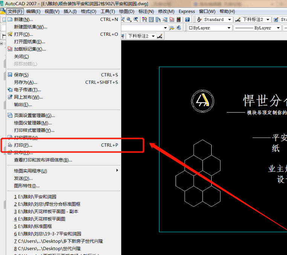Open the 格式(O) menu in menu bar

pyautogui.click(x=89, y=12)
